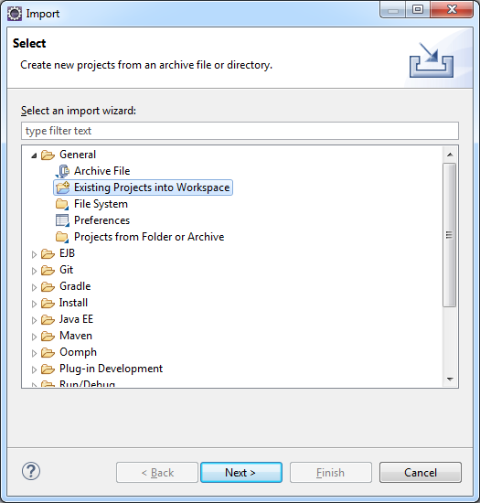
Task: Expand the Git category
Action: 34,271
